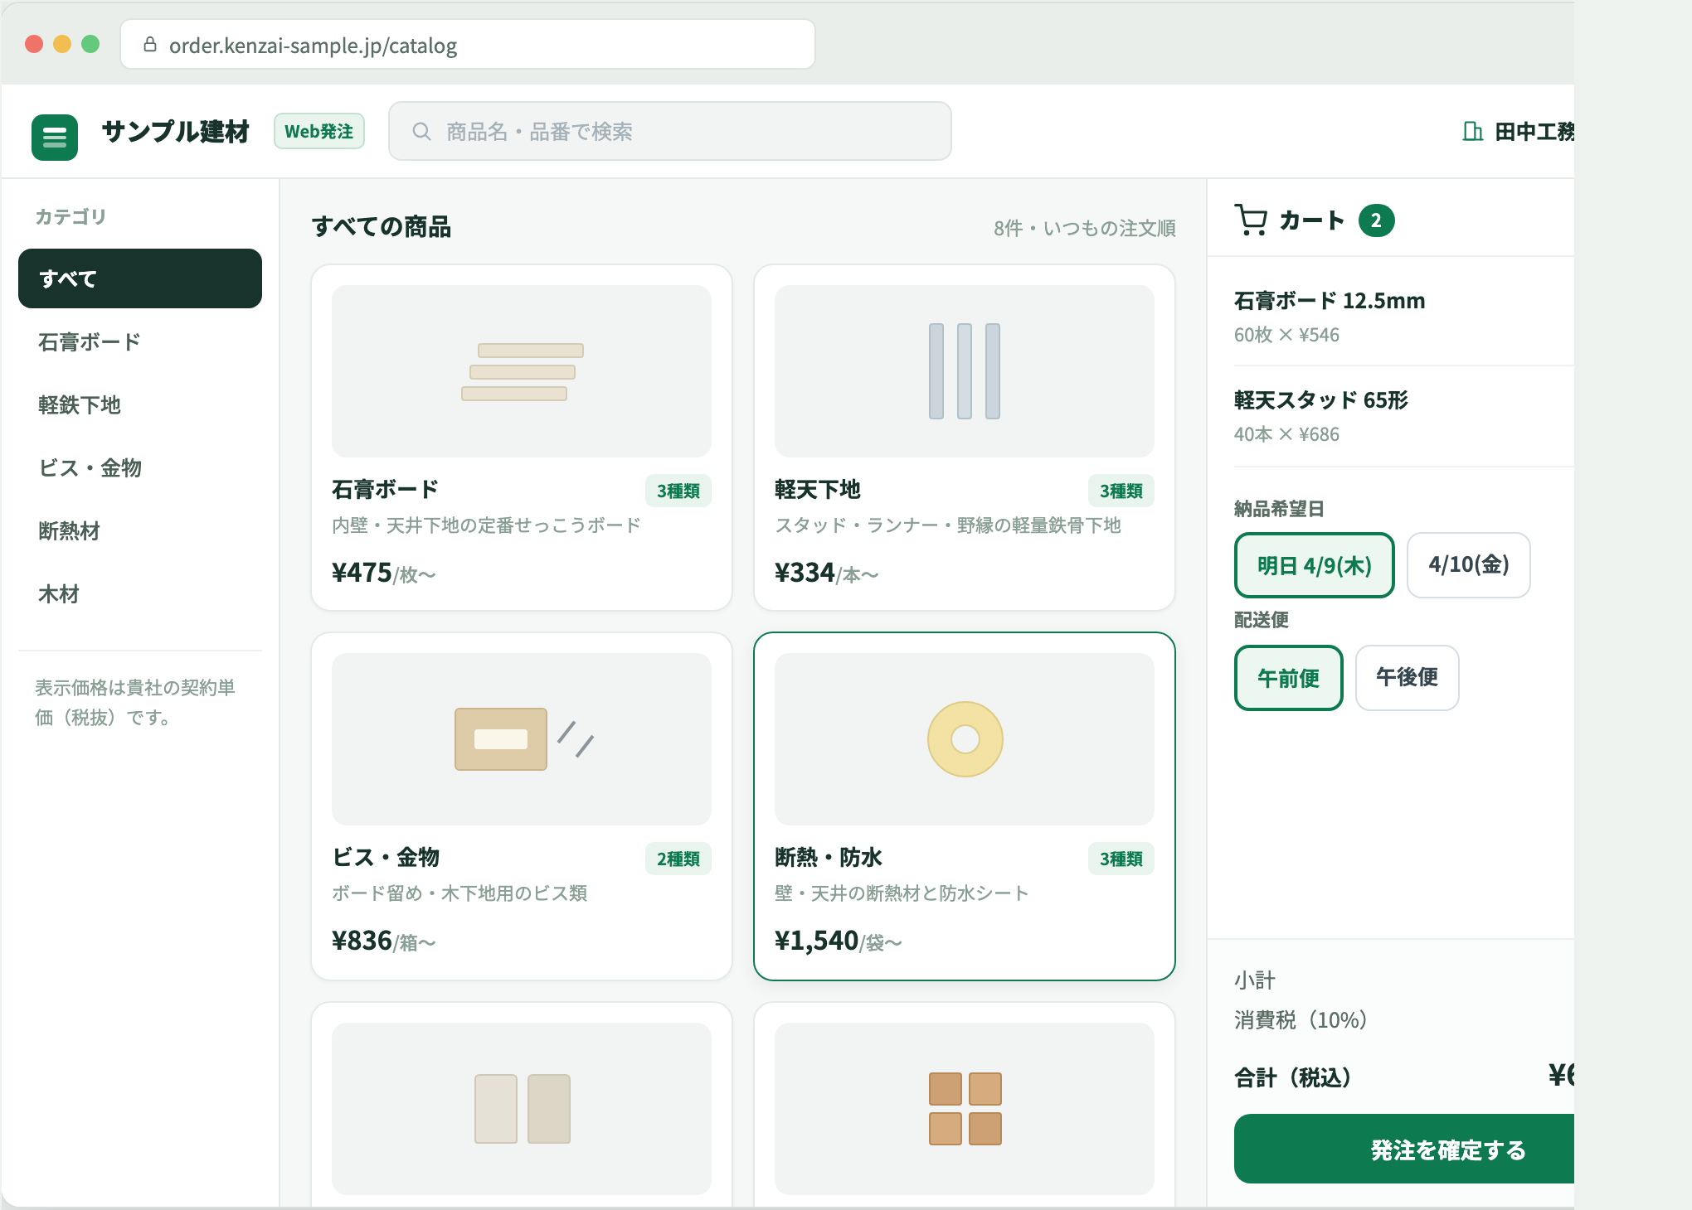Image resolution: width=1692 pixels, height=1210 pixels.
Task: Select delivery date 明日 4/9(木)
Action: click(x=1314, y=565)
